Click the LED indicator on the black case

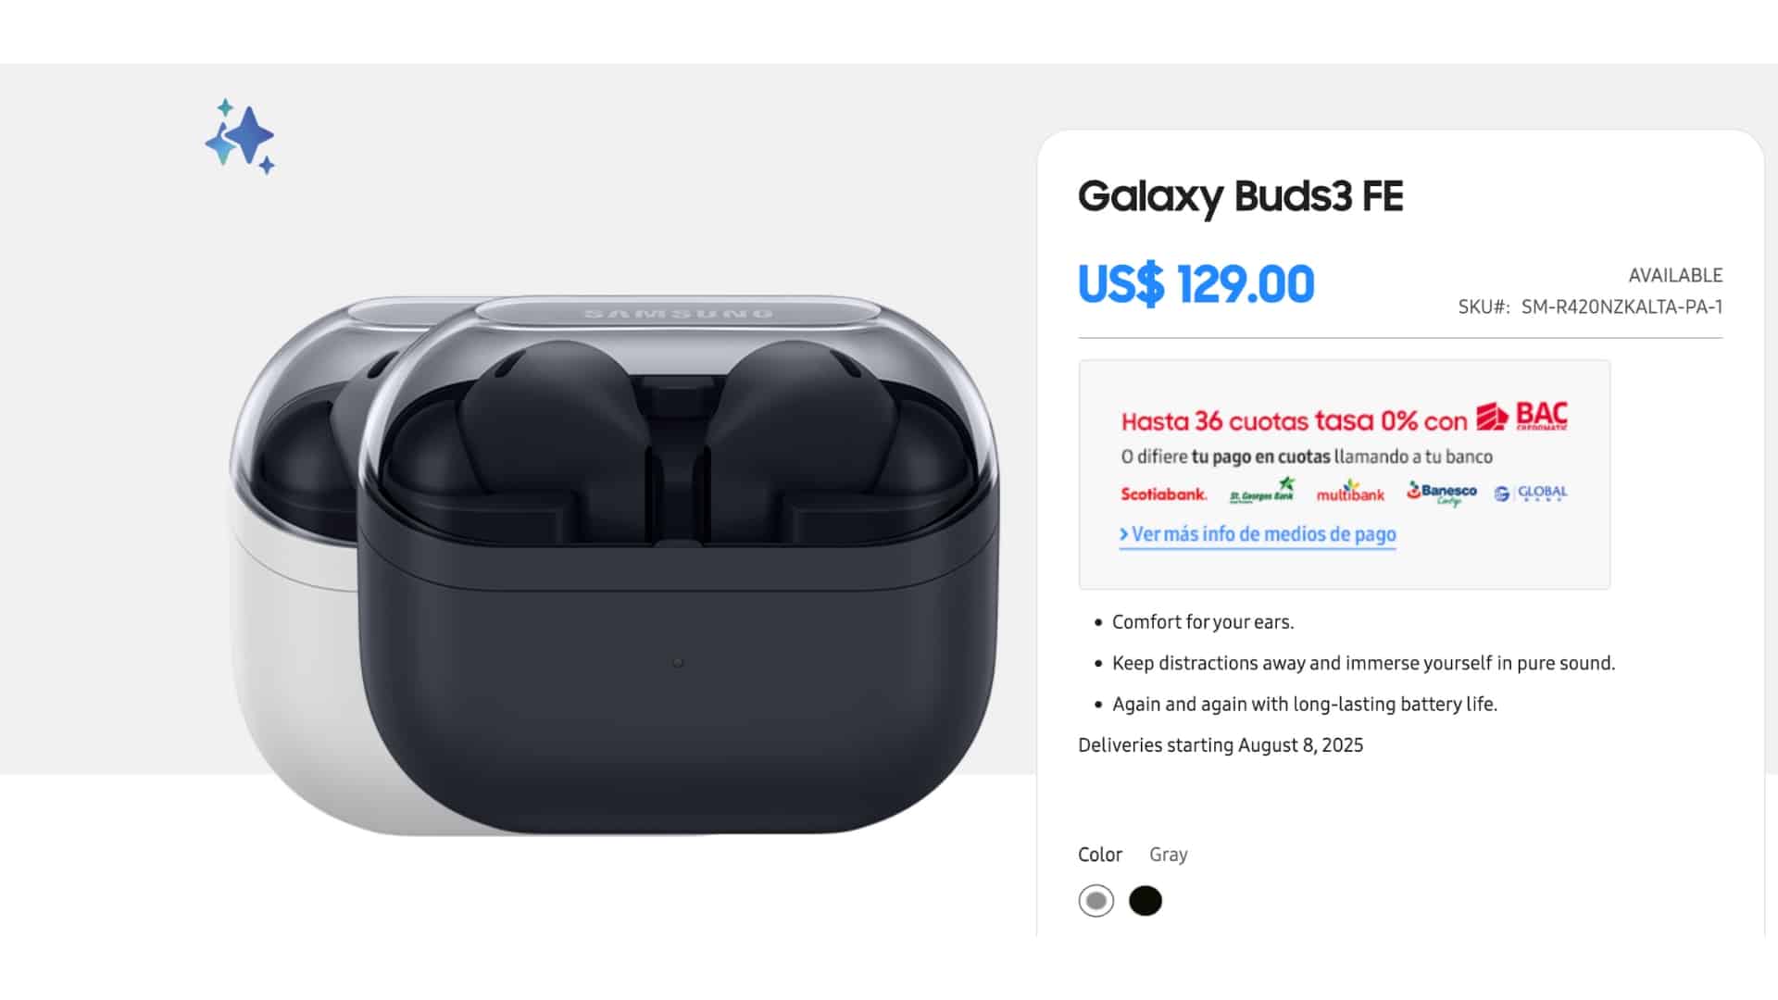click(678, 663)
